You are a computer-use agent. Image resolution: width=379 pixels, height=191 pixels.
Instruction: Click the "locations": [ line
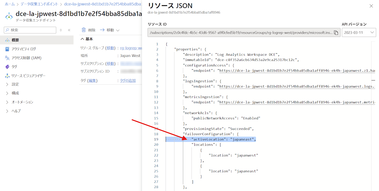pos(207,144)
